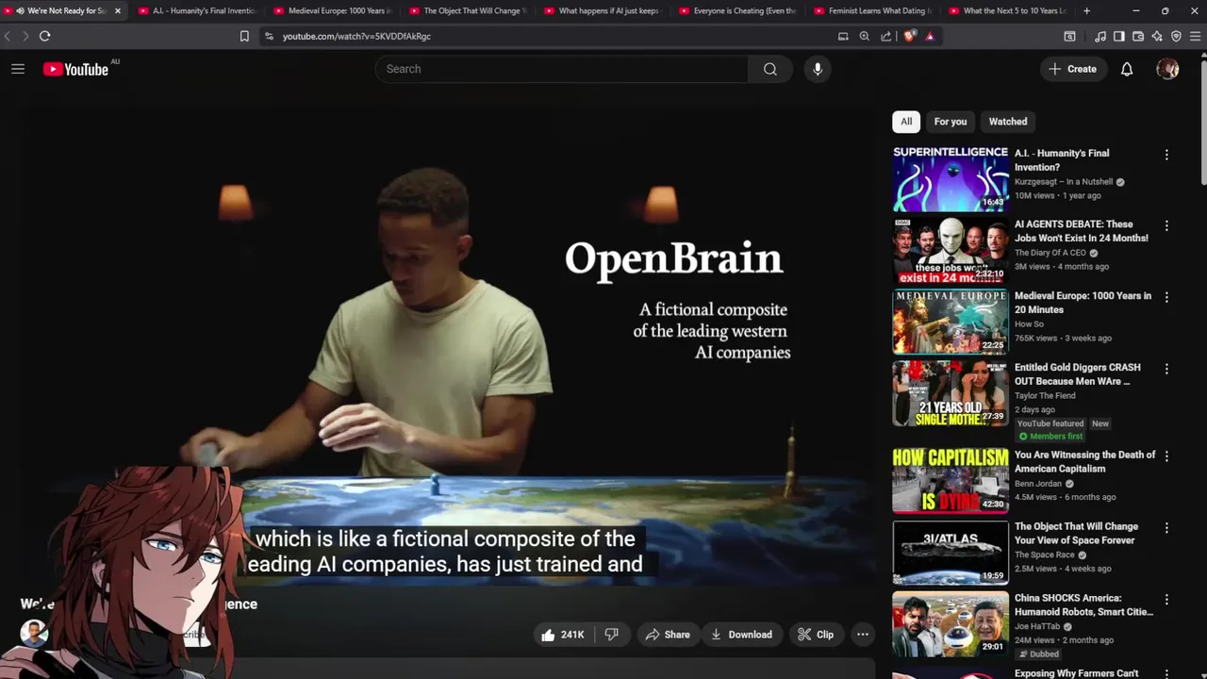Screen dimensions: 1207x679
Task: Like the video with thumbs up
Action: [x=562, y=635]
